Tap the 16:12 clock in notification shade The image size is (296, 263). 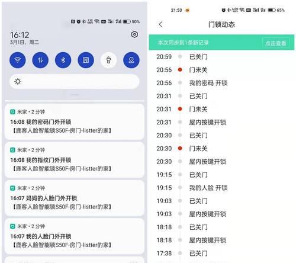tap(20, 35)
